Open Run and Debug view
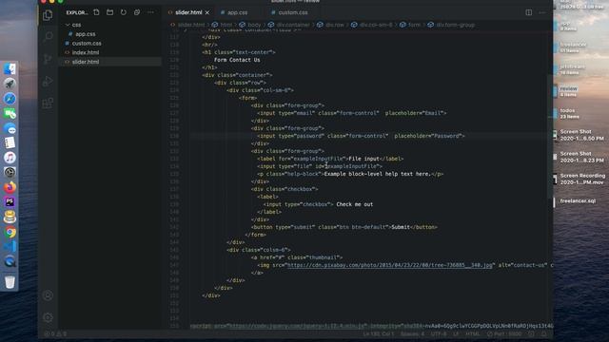Viewport: 609px width, 342px height. coord(48,81)
